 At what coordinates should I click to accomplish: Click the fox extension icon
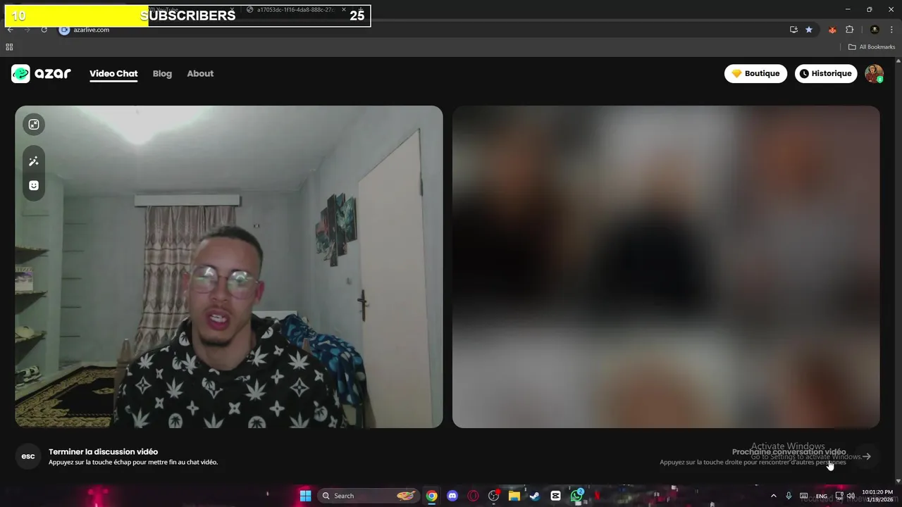[x=832, y=30]
